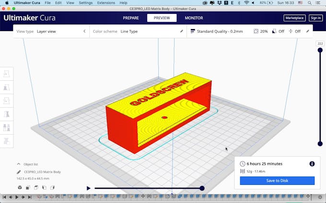The height and width of the screenshot is (203, 326).
Task: Click the 142.5 x 45.0 x 44.5 mm dimensions
Action: coord(33,178)
